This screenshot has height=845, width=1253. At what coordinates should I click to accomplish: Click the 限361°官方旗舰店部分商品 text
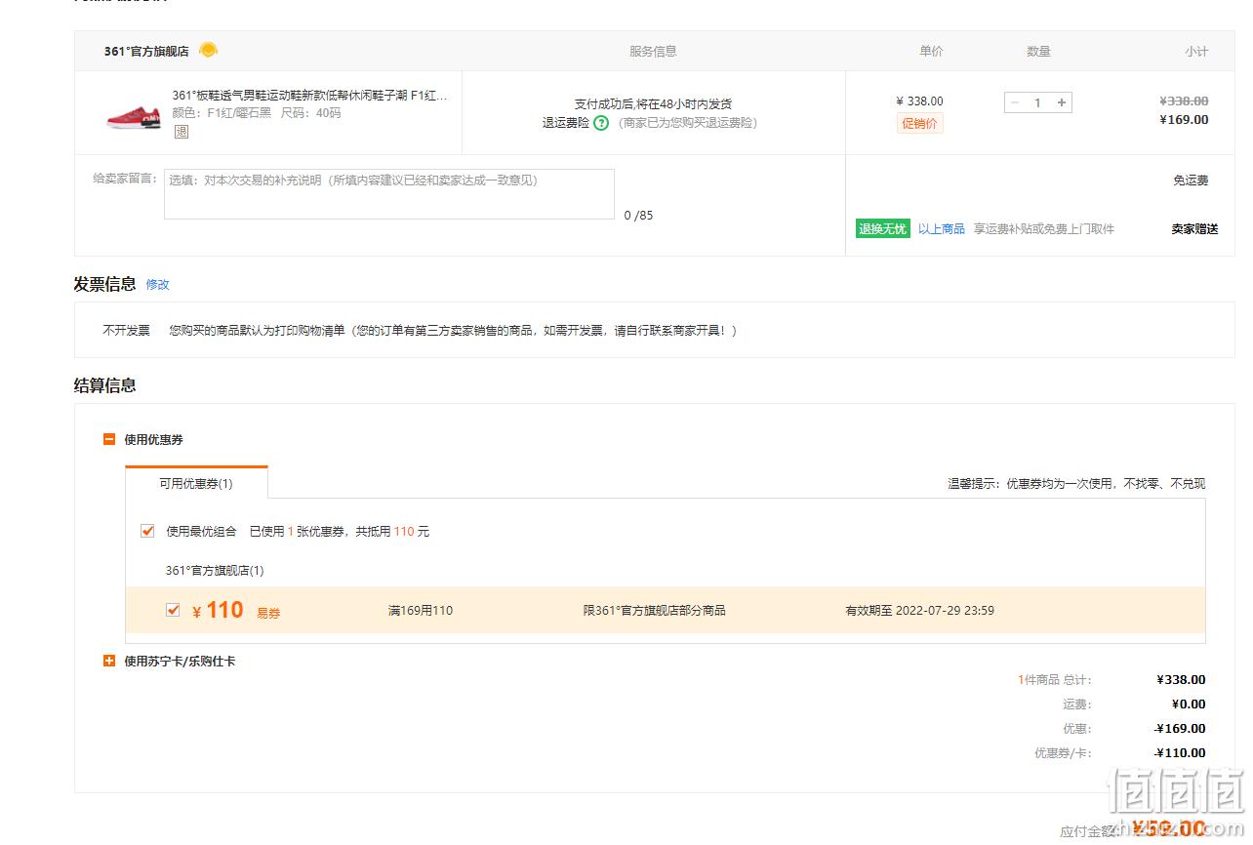pyautogui.click(x=654, y=611)
